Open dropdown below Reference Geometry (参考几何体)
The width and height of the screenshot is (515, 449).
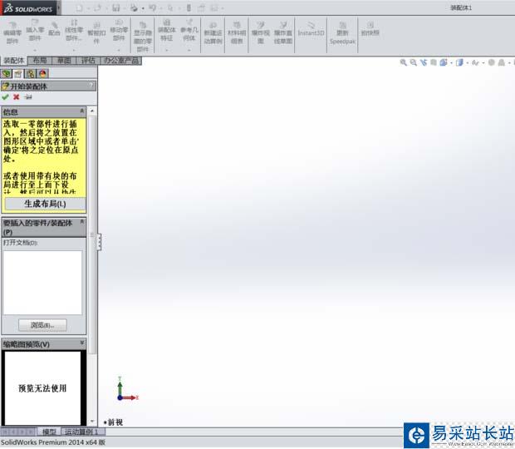point(189,50)
